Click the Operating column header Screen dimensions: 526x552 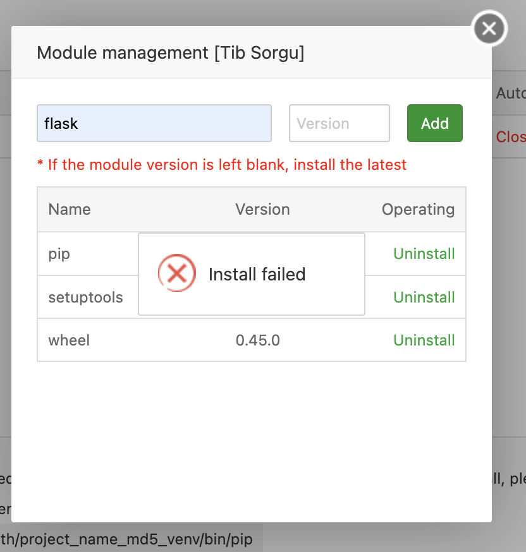pyautogui.click(x=418, y=210)
